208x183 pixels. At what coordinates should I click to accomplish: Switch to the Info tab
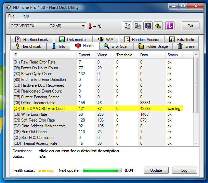(x=58, y=46)
